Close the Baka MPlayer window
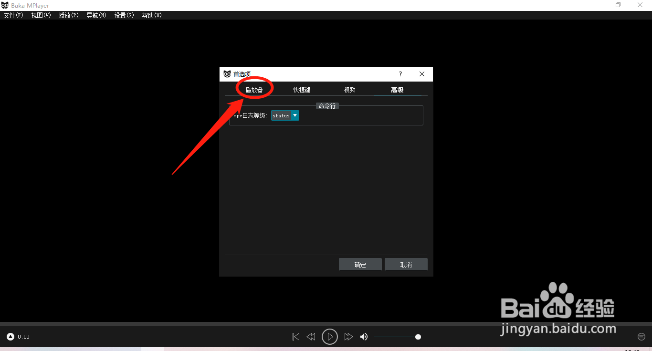Screen dimensions: 652x351 641,5
